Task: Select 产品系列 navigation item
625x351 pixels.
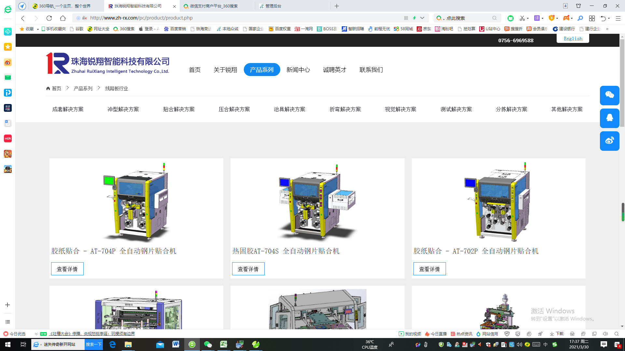Action: point(262,70)
